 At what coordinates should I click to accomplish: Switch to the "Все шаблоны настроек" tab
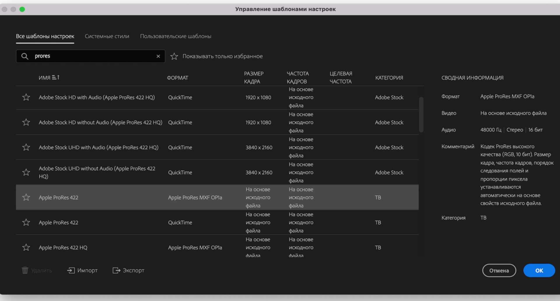click(45, 36)
